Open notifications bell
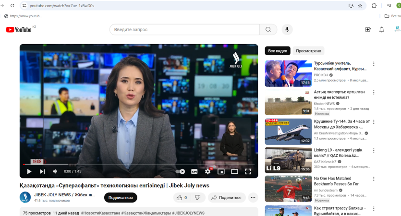The image size is (401, 216). 382,30
